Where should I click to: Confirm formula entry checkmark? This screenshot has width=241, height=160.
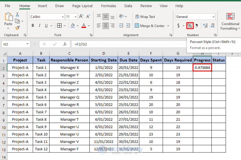[x=55, y=44]
